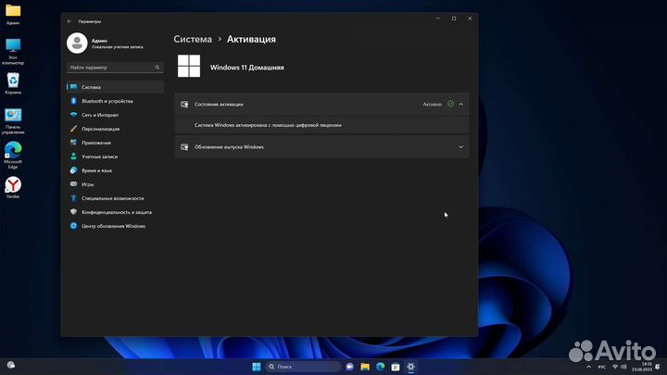Click the Персонализация brush icon

coord(73,129)
